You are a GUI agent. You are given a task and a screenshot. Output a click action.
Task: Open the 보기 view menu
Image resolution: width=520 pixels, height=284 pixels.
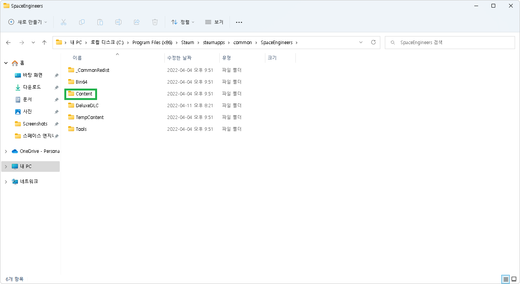(x=214, y=22)
